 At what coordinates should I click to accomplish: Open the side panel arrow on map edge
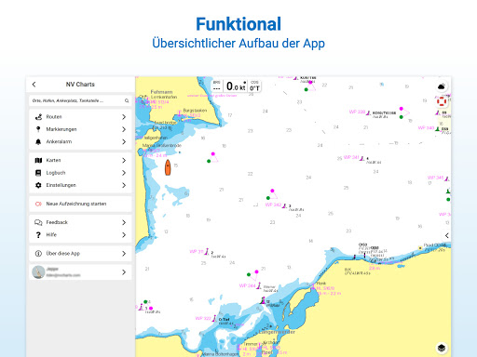coord(446,235)
